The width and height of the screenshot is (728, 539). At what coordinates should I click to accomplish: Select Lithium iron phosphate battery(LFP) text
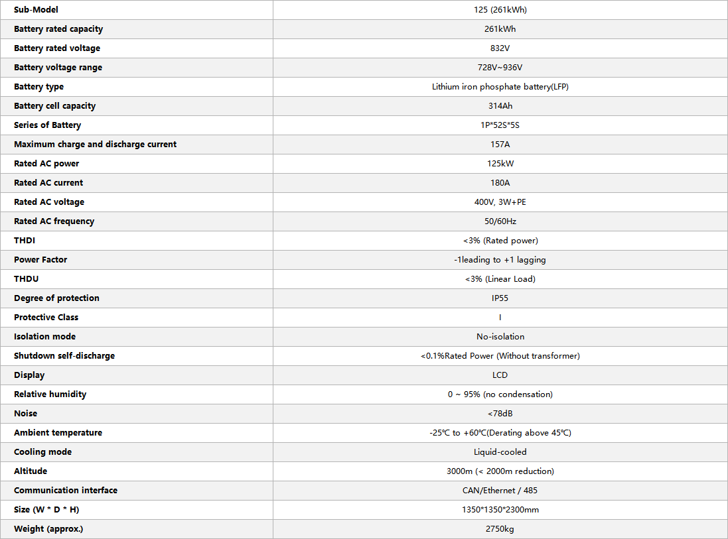(x=500, y=87)
